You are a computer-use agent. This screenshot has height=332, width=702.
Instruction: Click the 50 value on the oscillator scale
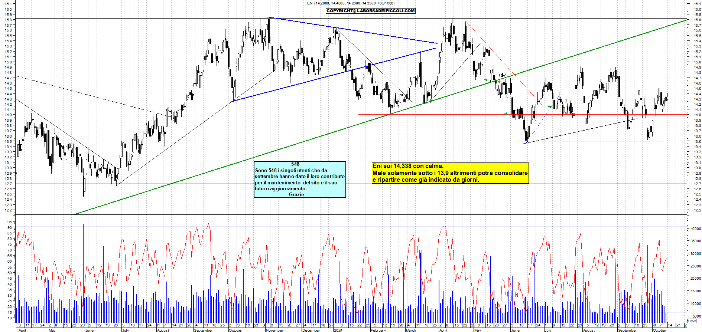[x=10, y=273]
